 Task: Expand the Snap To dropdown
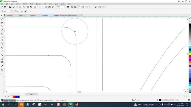tap(92, 7)
